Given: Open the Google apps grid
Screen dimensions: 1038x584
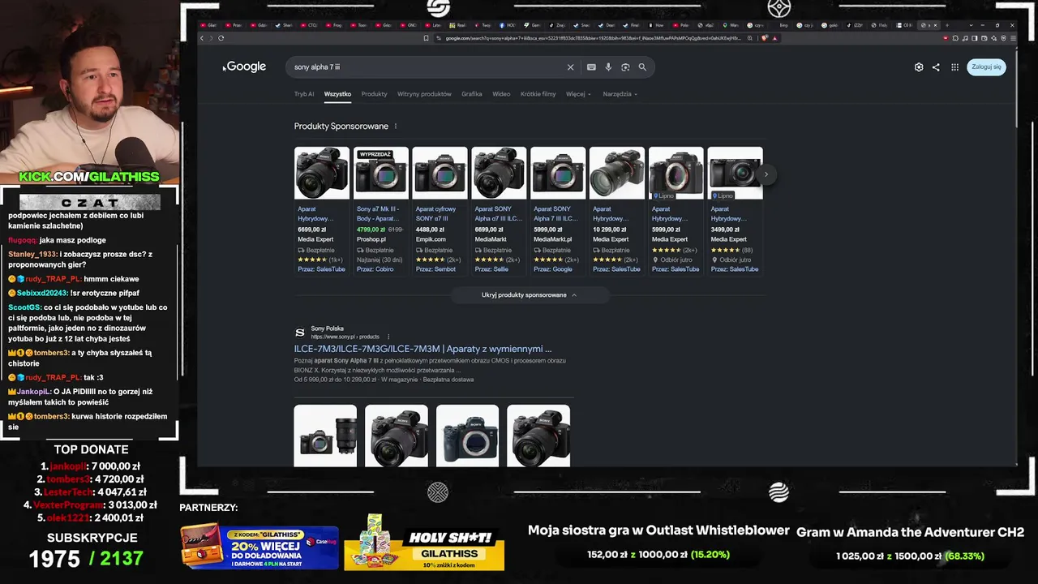Looking at the screenshot, I should click(955, 67).
